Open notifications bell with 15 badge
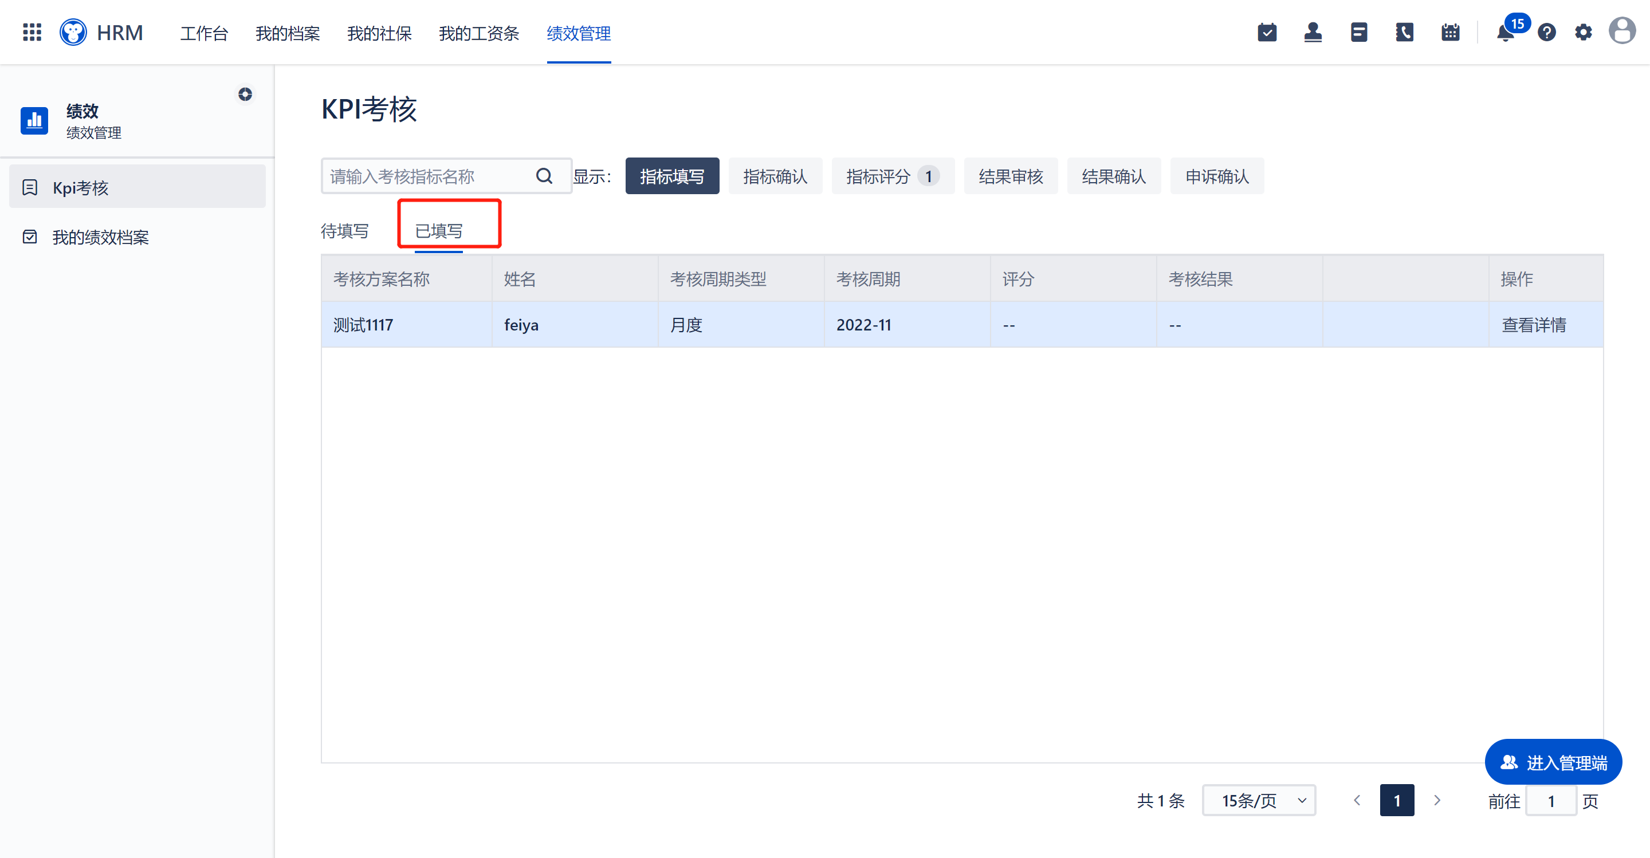 [x=1506, y=32]
